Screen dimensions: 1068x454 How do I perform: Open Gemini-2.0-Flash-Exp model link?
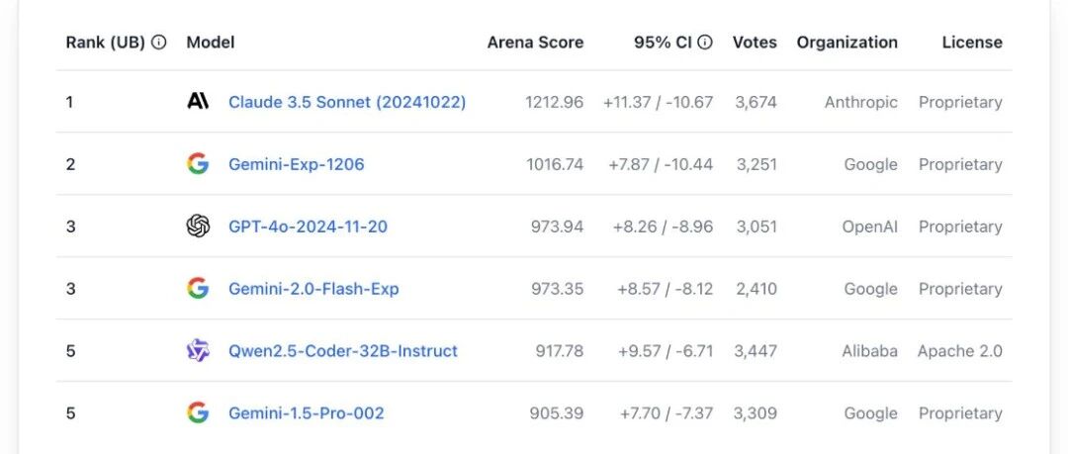tap(313, 289)
